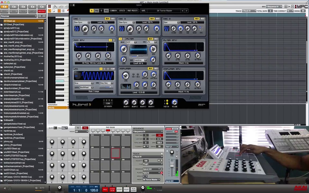This screenshot has width=309, height=193.
Task: Open PRESET 36 Trance Master dropdown
Action: coord(151,180)
